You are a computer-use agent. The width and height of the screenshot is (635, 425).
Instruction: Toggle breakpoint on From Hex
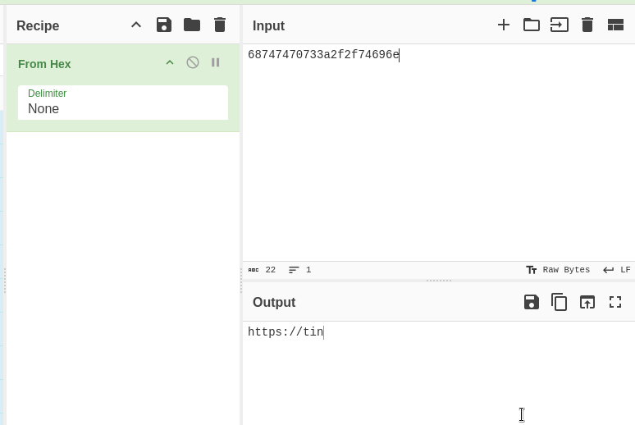pos(216,62)
